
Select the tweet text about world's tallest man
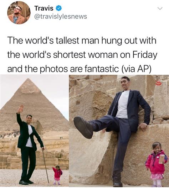pos(82,54)
